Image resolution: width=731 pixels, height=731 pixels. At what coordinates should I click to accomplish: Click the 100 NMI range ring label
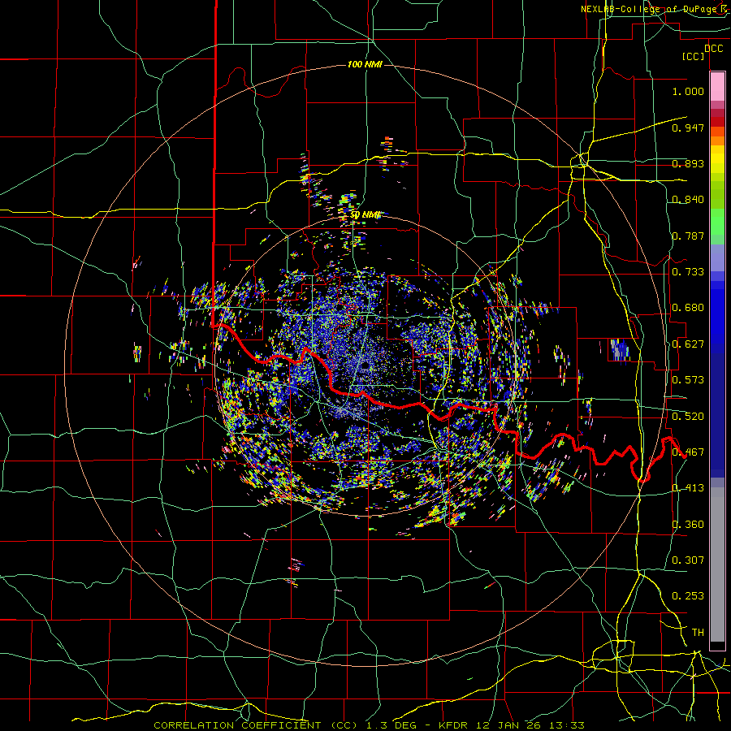[x=365, y=64]
